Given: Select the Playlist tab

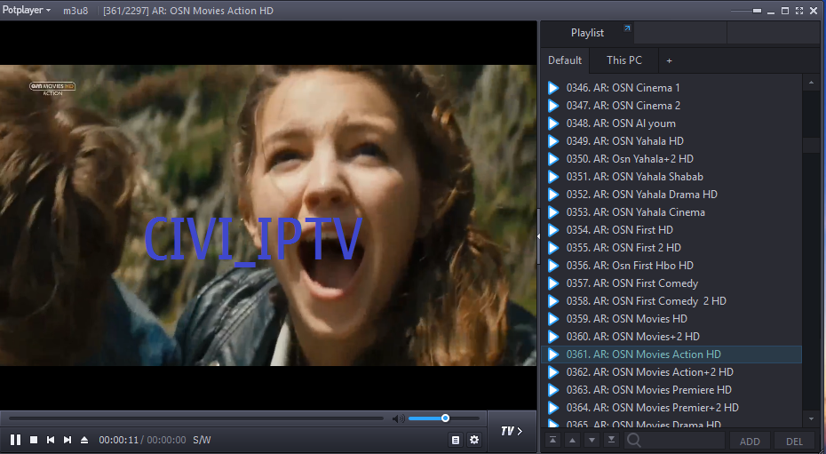Looking at the screenshot, I should [587, 33].
